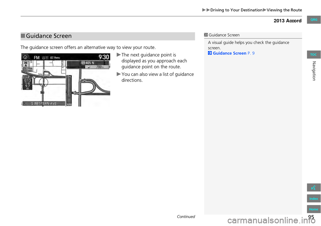This screenshot has height=226, width=321.
Task: Click the distance progress bar on map
Action: point(69,90)
